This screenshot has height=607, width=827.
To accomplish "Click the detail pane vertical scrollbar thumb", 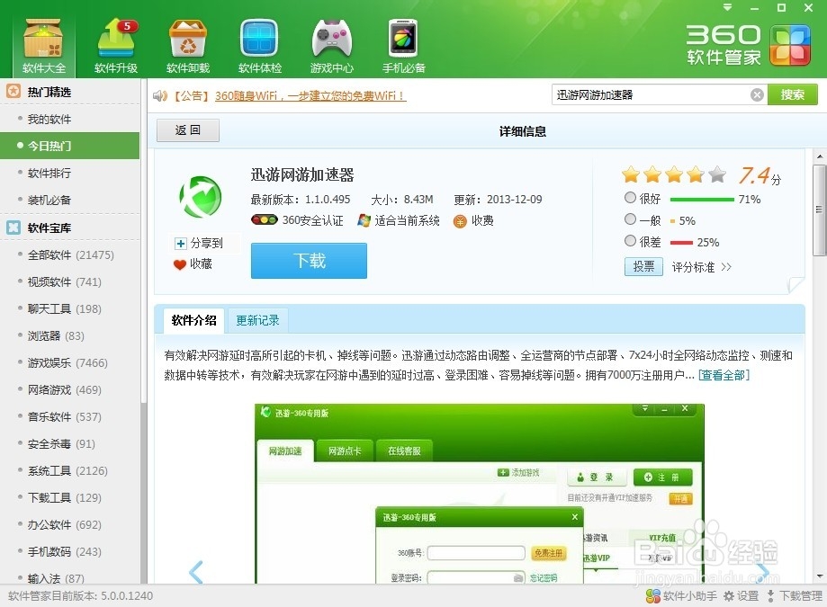I will (819, 210).
